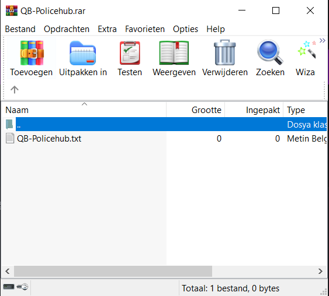Open the Opties menu
The width and height of the screenshot is (329, 296).
[185, 29]
